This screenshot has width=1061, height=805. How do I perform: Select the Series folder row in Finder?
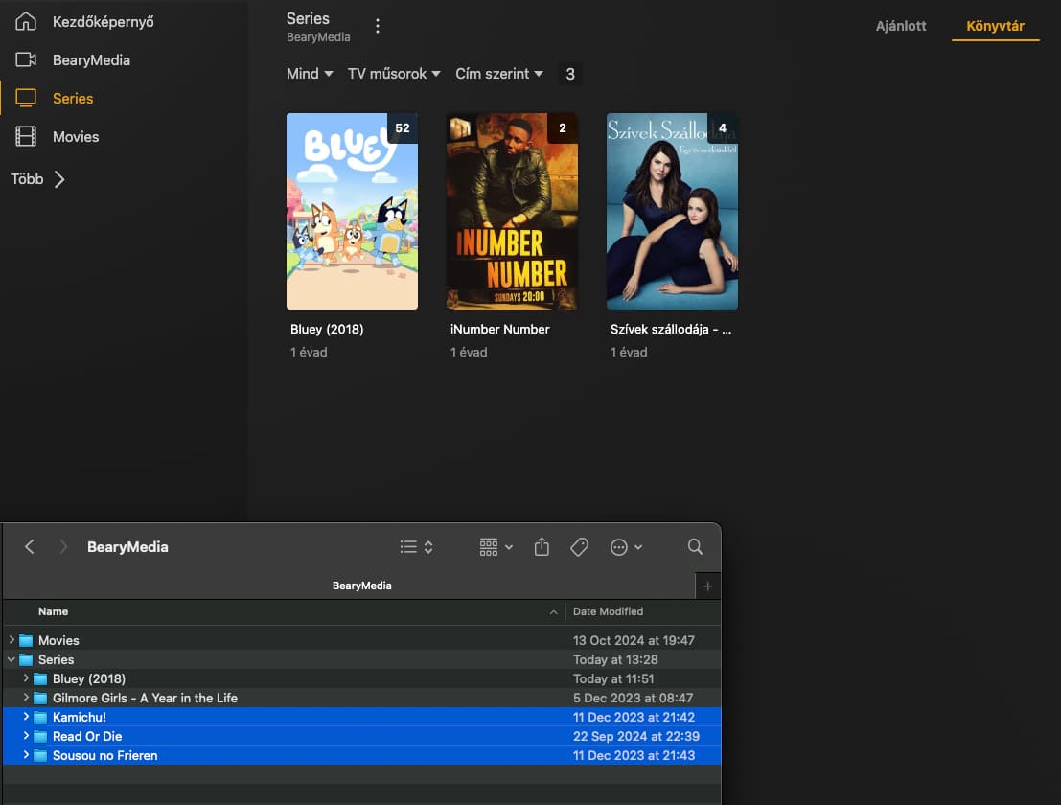pos(362,659)
